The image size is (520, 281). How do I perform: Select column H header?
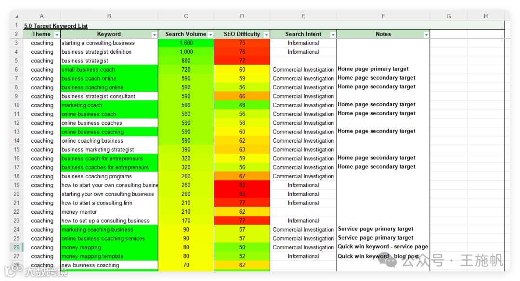(x=486, y=16)
